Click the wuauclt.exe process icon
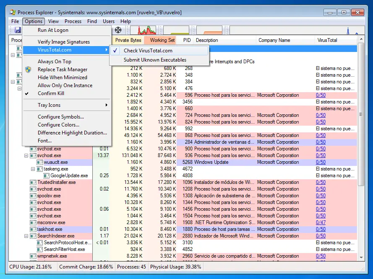This screenshot has height=279, width=373. coord(40,162)
